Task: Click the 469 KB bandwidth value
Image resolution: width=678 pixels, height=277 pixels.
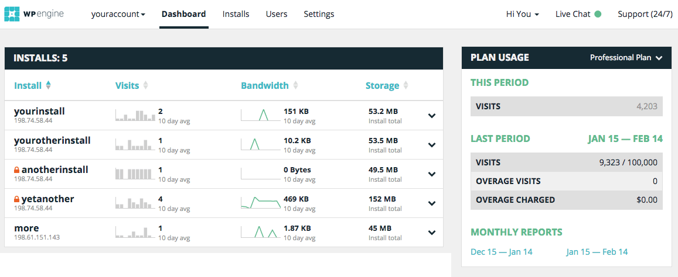Action: coord(296,199)
